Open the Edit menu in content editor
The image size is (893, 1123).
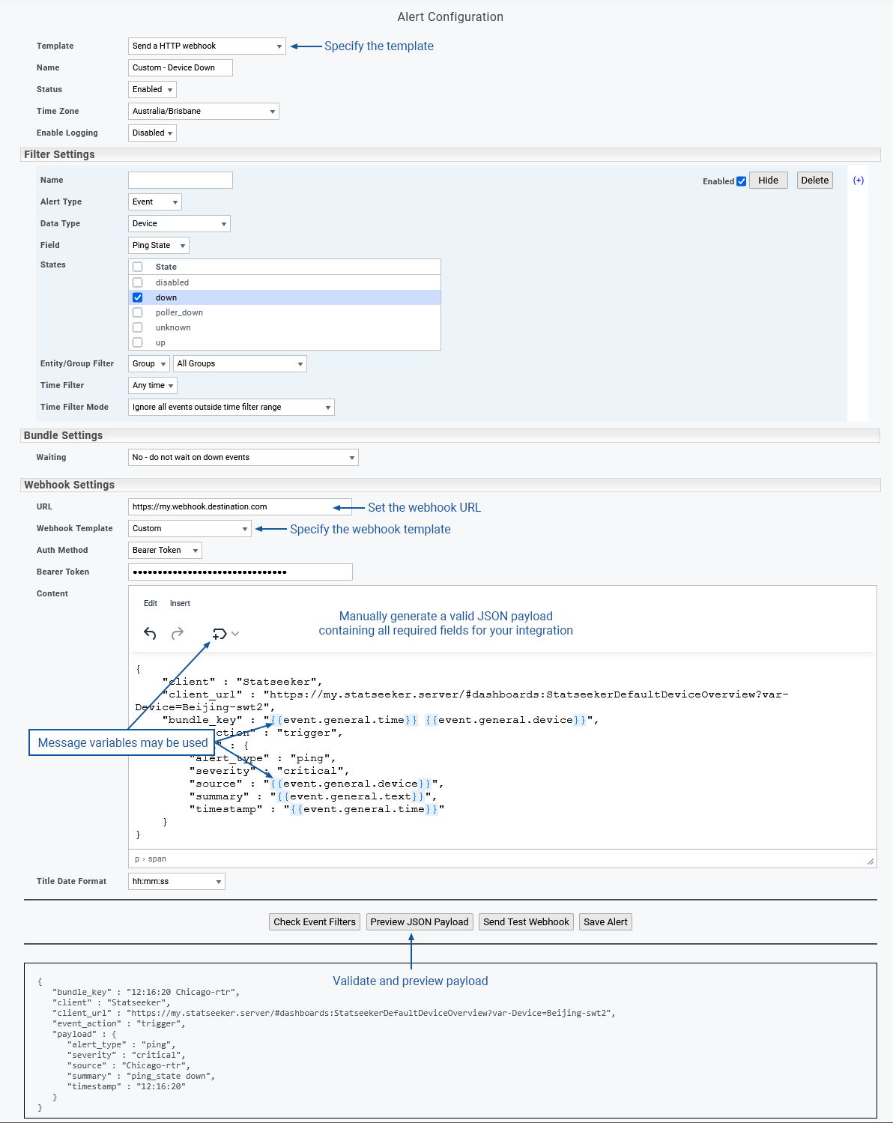[151, 604]
